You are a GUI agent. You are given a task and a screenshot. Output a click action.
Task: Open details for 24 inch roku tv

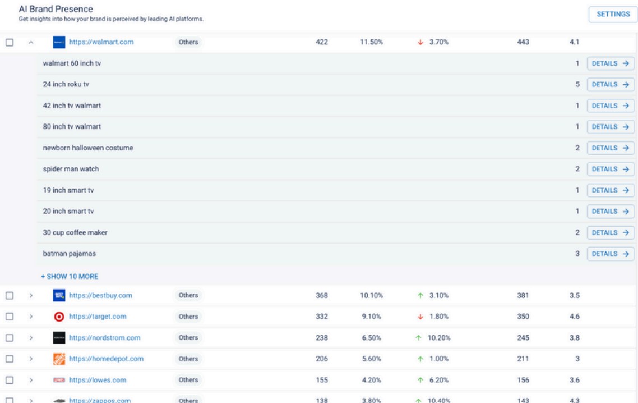[x=611, y=85]
